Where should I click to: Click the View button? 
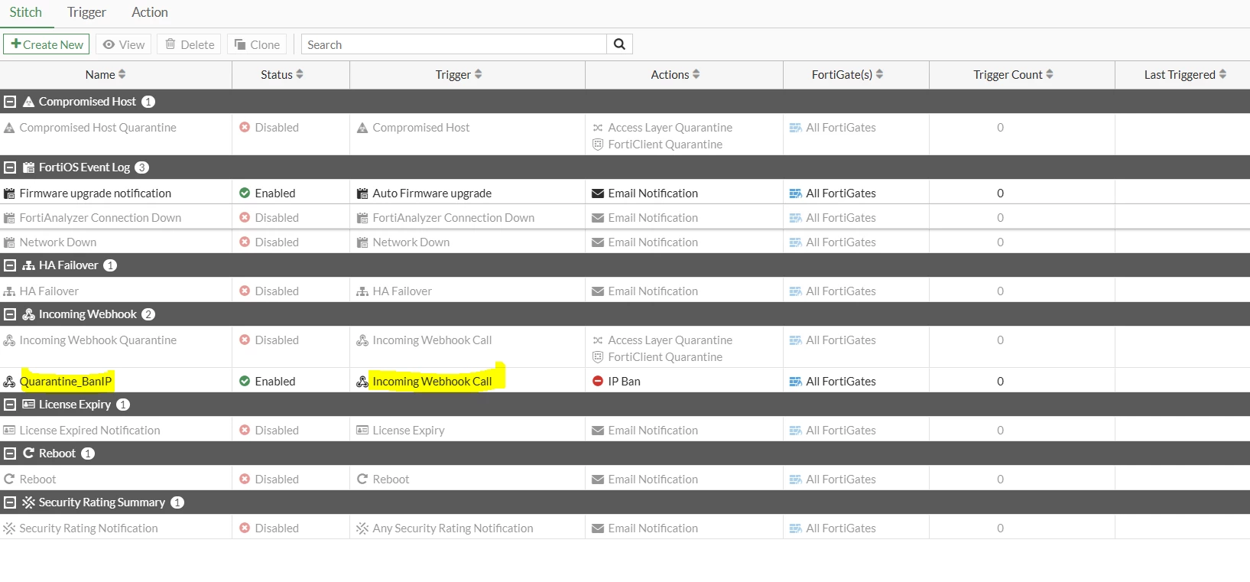point(124,44)
